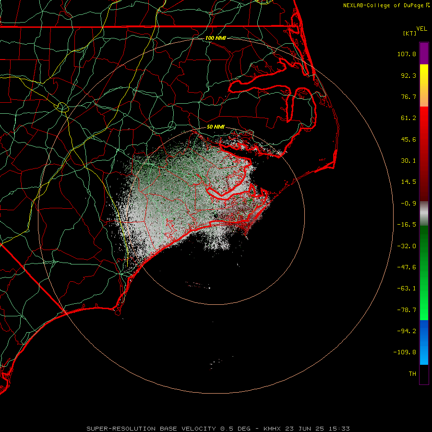The height and width of the screenshot is (432, 432).
Task: Select the 30.1 scale value
Action: tap(408, 161)
